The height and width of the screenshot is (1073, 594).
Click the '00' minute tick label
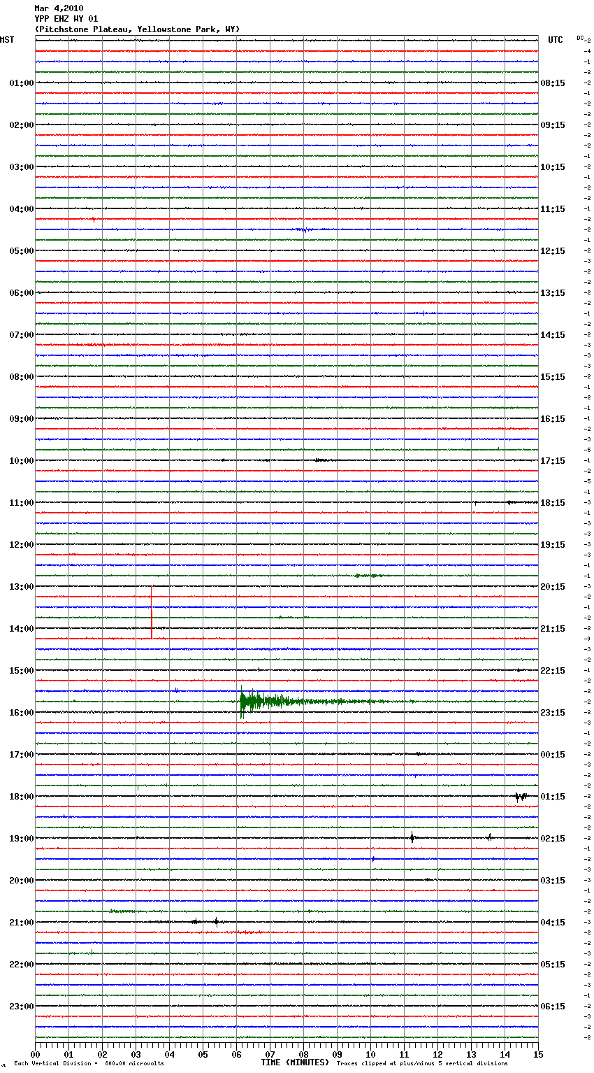click(35, 1054)
